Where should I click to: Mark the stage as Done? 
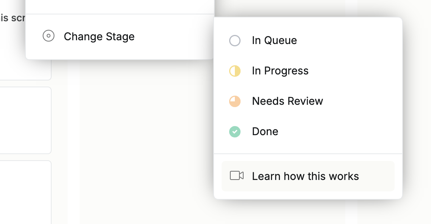[265, 132]
